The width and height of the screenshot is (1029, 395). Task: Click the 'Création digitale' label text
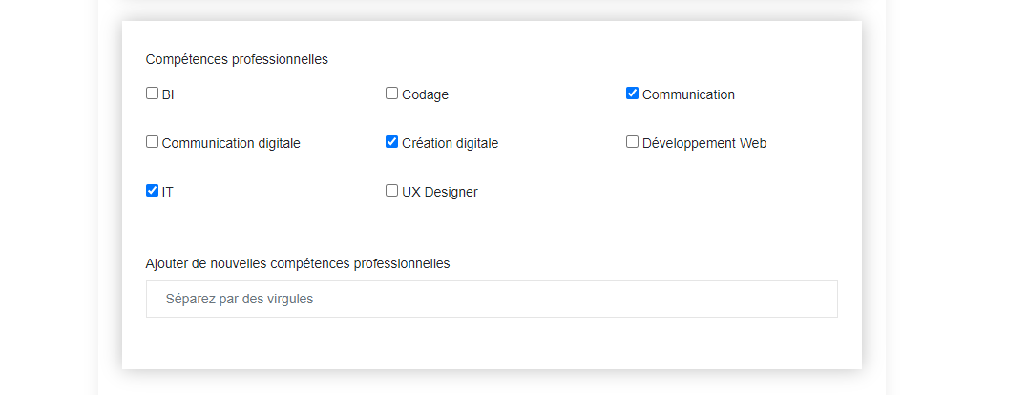tap(450, 143)
